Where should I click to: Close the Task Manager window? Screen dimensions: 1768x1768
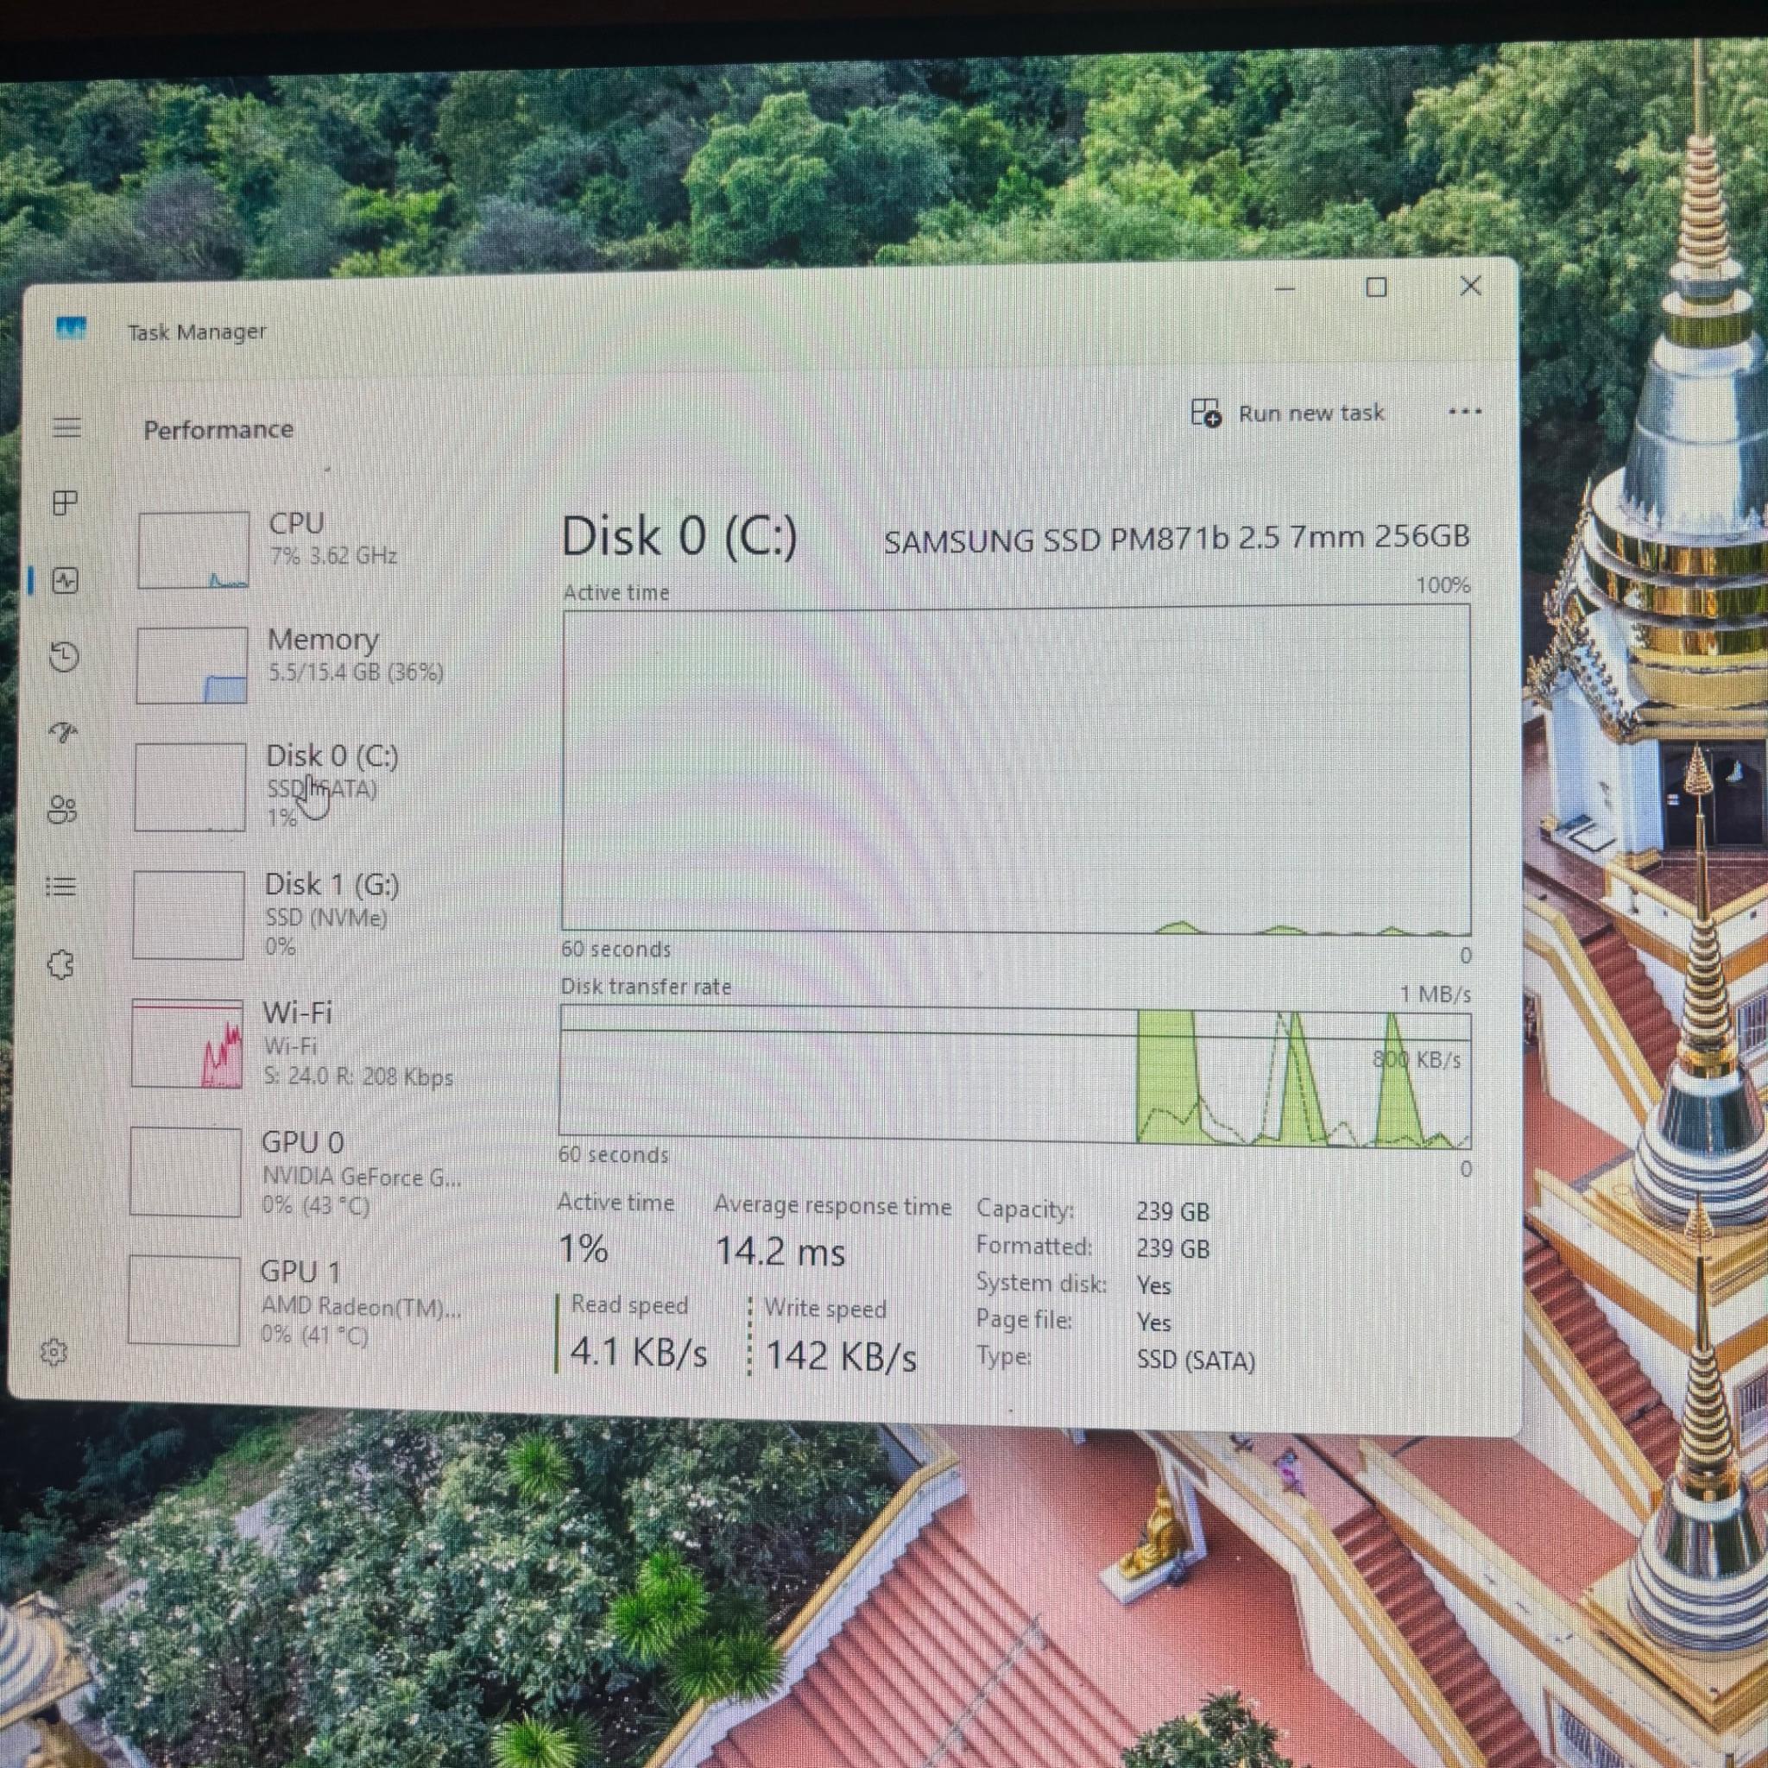(1470, 286)
